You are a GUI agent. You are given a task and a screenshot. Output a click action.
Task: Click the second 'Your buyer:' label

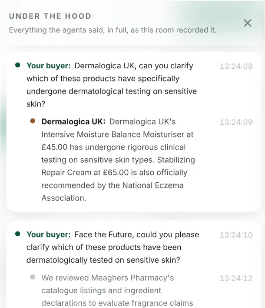[49, 234]
